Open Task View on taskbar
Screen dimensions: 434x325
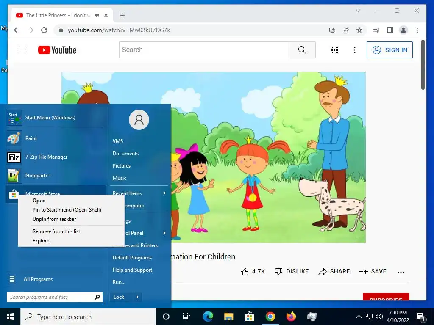pyautogui.click(x=186, y=317)
